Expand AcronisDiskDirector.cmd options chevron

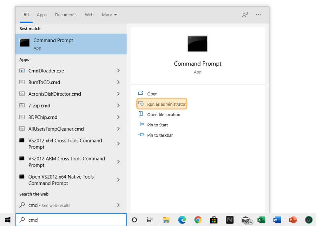click(x=119, y=94)
